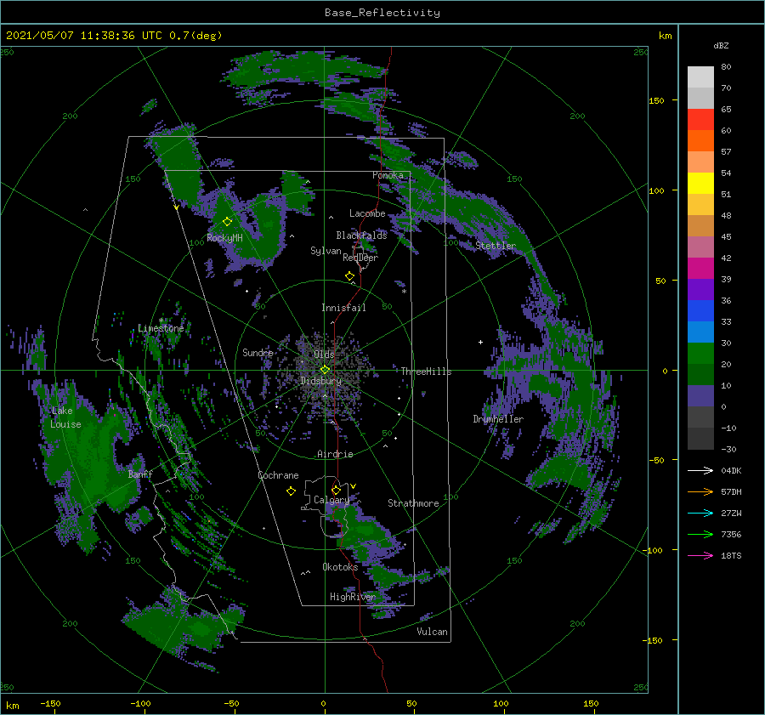Screen dimensions: 765x715
Task: Click the HighRiver label
Action: (x=353, y=597)
